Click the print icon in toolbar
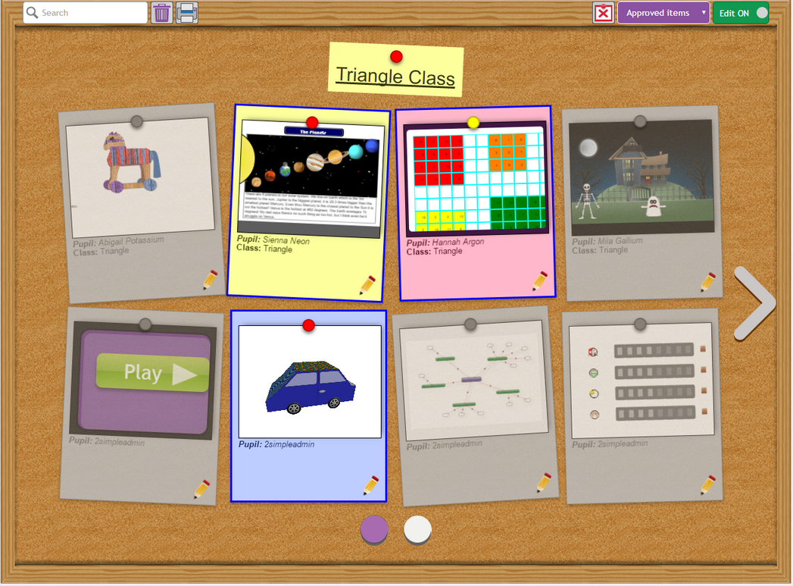 [x=187, y=13]
